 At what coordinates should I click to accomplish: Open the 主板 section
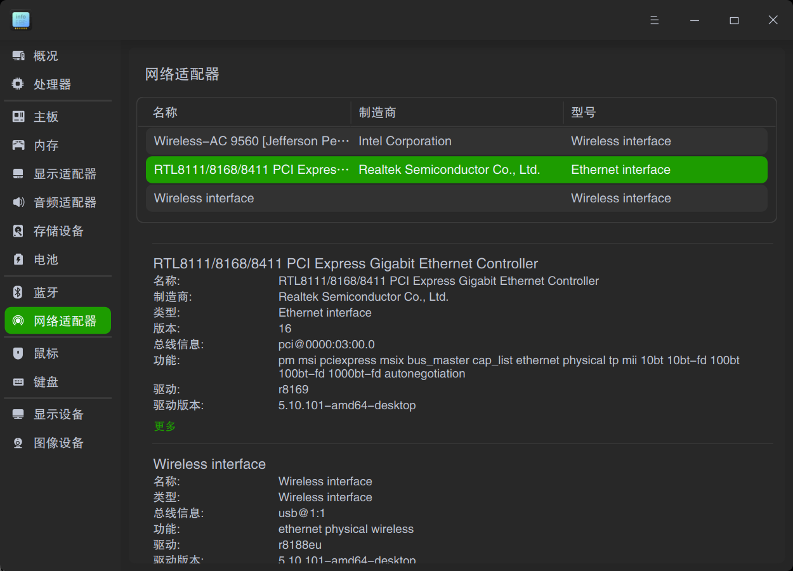58,117
